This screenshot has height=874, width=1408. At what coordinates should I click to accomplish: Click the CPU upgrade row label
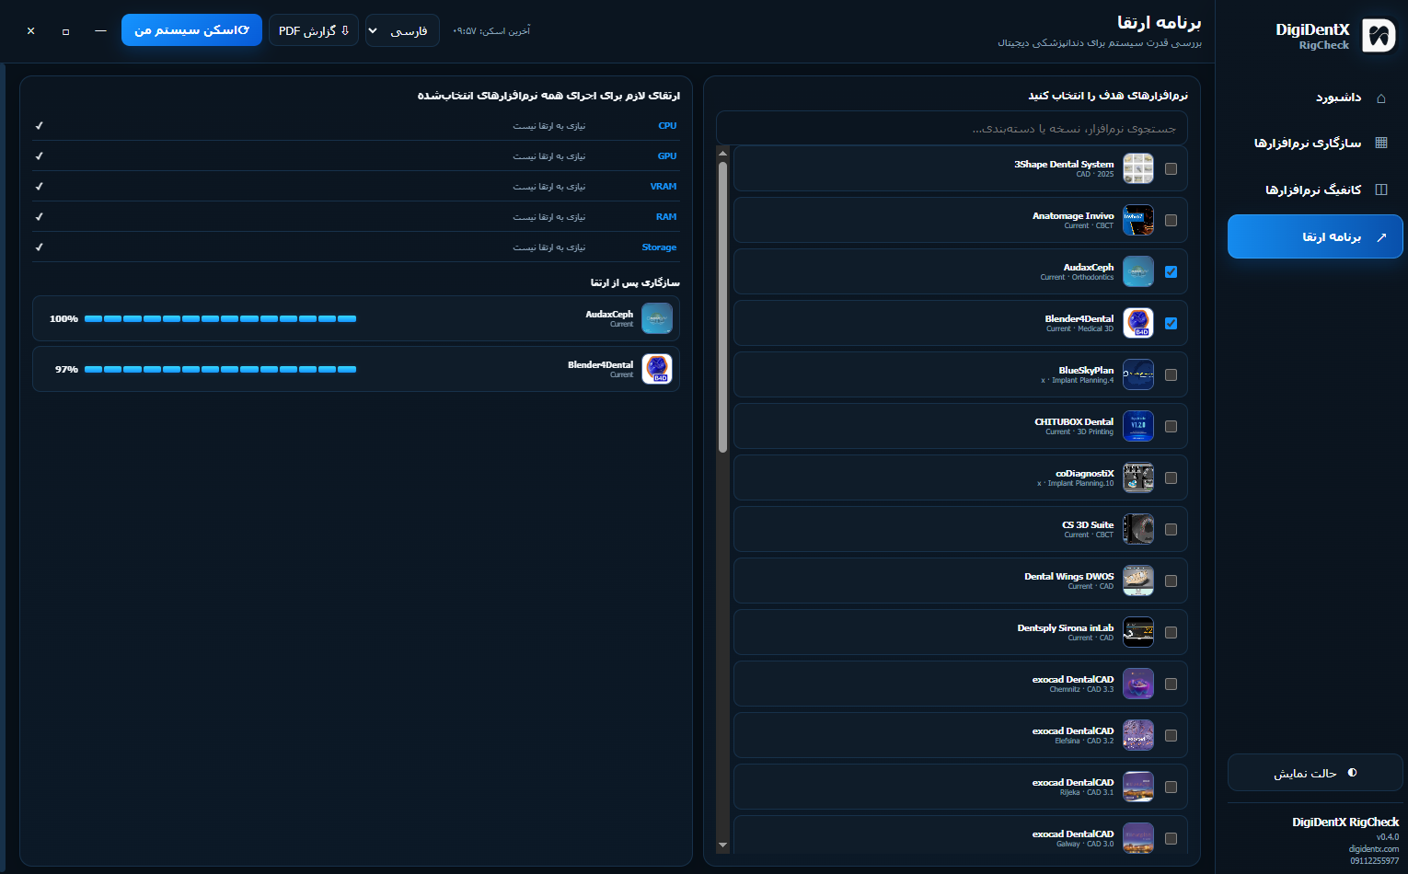pyautogui.click(x=667, y=125)
